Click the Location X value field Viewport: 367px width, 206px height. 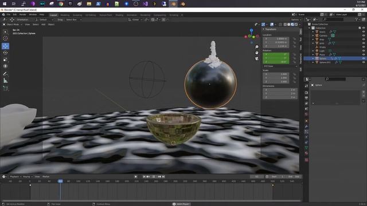[x=276, y=39]
